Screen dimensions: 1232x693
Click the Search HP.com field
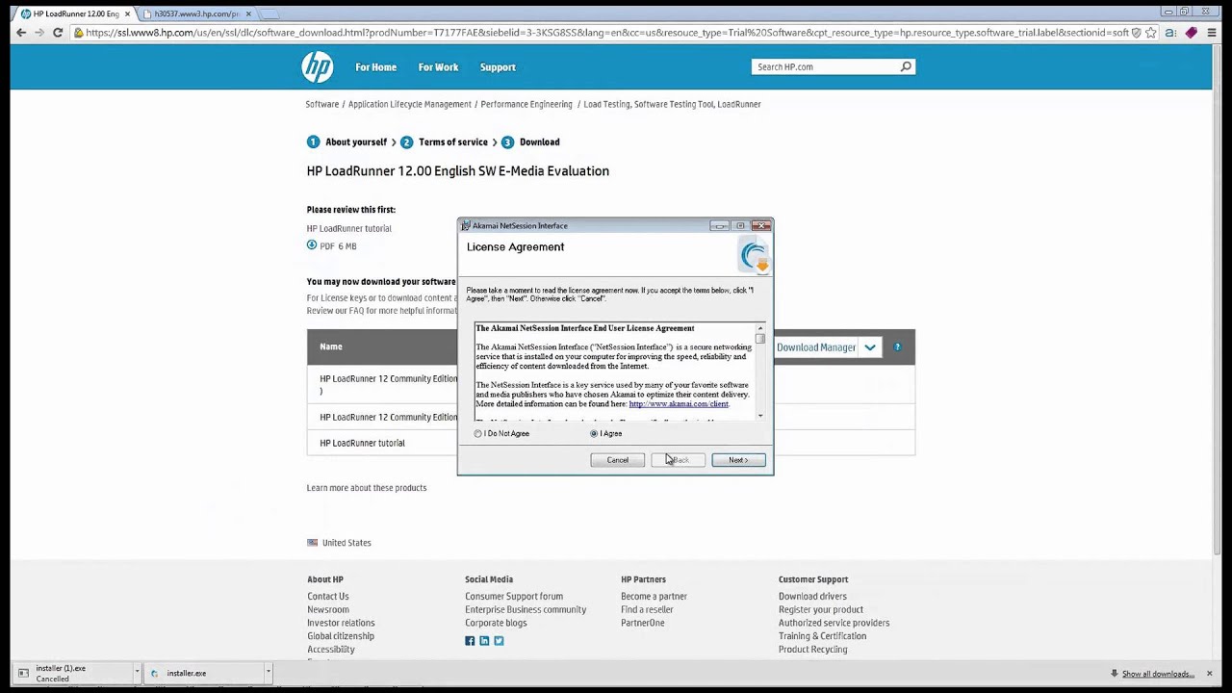(x=827, y=66)
